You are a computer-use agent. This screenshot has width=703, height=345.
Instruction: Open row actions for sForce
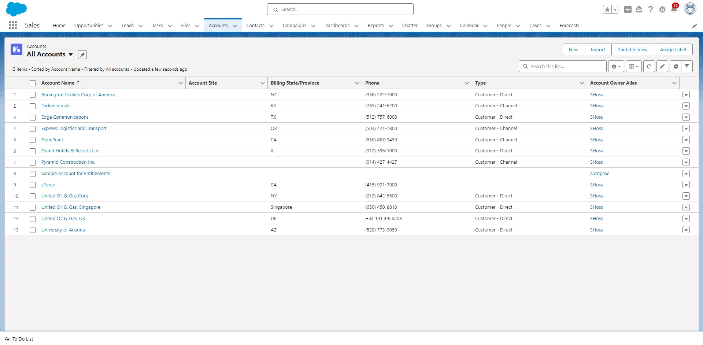pyautogui.click(x=686, y=185)
